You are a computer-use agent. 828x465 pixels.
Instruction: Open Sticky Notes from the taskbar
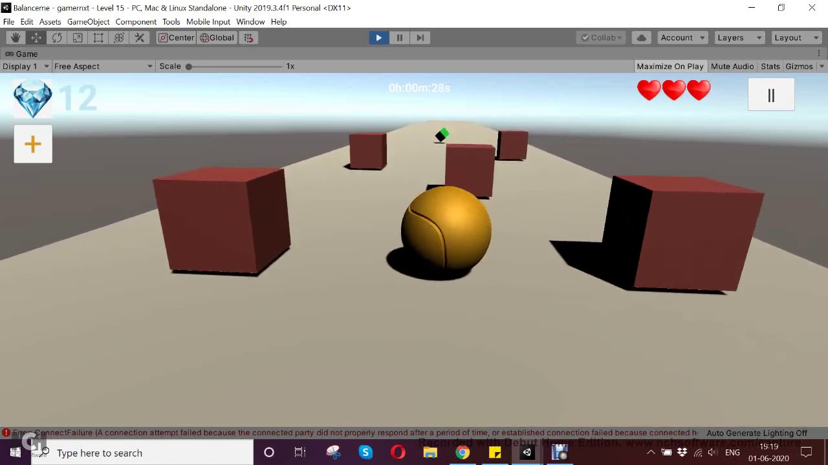point(495,453)
